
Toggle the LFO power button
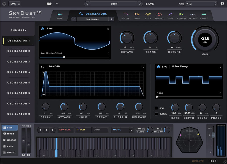point(159,67)
